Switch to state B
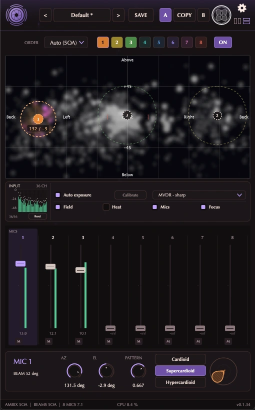 (203, 15)
